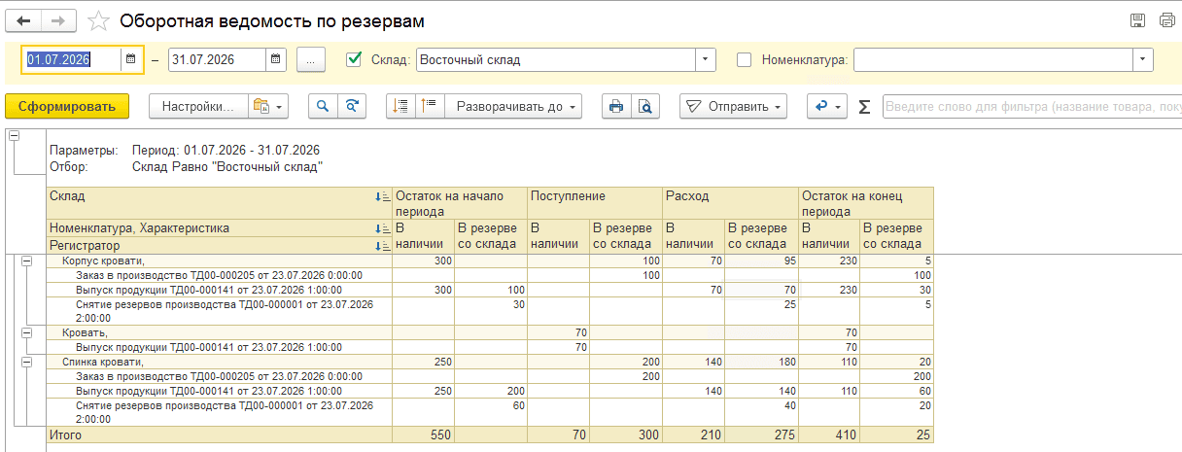
Task: Click the find-next search icon
Action: tap(352, 106)
